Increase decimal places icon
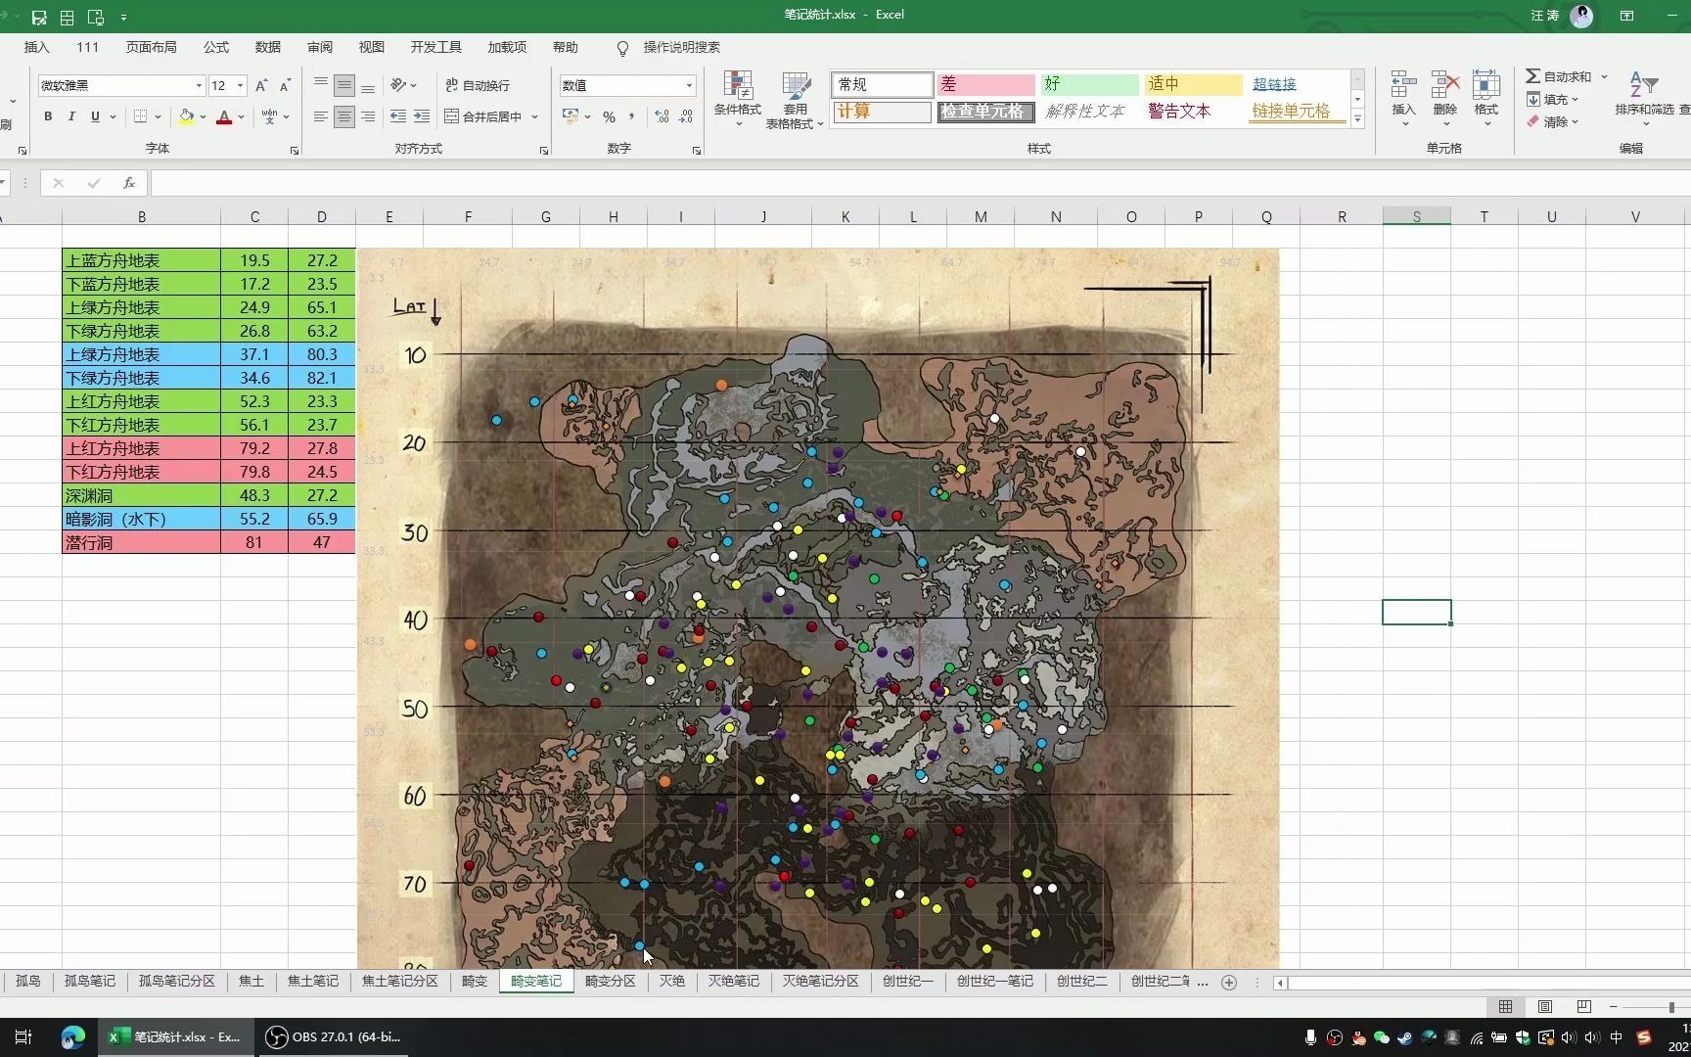 click(663, 116)
